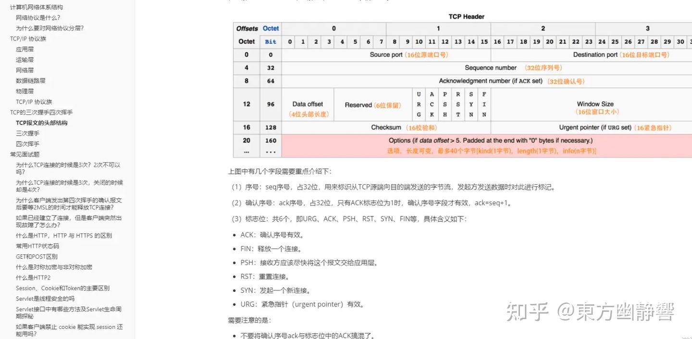692x339 pixels.
Task: Click the Reserved (6位保留) cell
Action: pos(373,105)
